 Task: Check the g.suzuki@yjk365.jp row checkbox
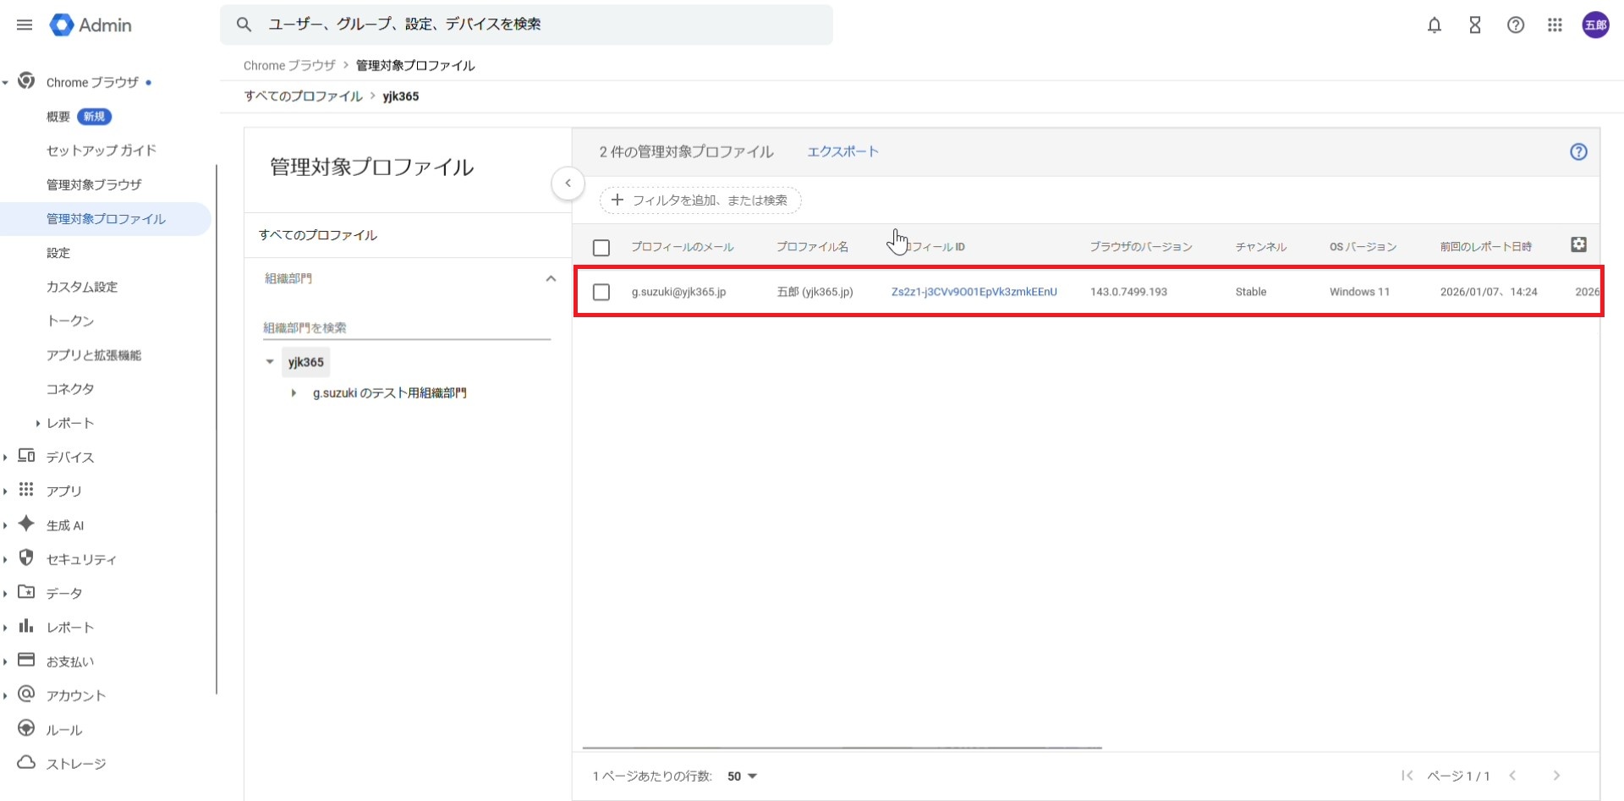click(601, 292)
